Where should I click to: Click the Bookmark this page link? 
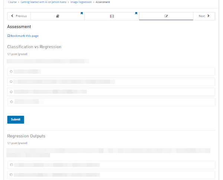(23, 36)
